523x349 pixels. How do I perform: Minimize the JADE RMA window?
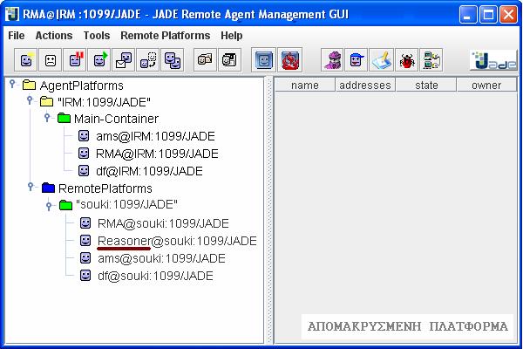click(x=467, y=14)
